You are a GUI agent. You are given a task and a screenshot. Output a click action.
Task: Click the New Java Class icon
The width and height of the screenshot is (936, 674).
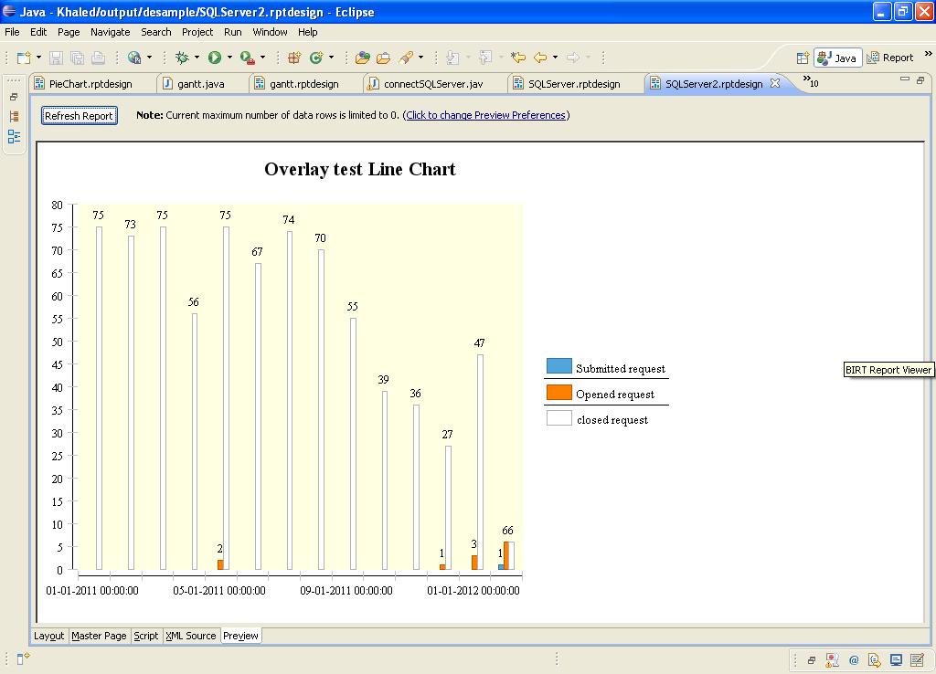(316, 58)
